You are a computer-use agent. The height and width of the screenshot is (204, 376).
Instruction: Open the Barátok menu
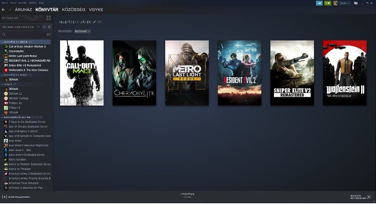(22, 3)
